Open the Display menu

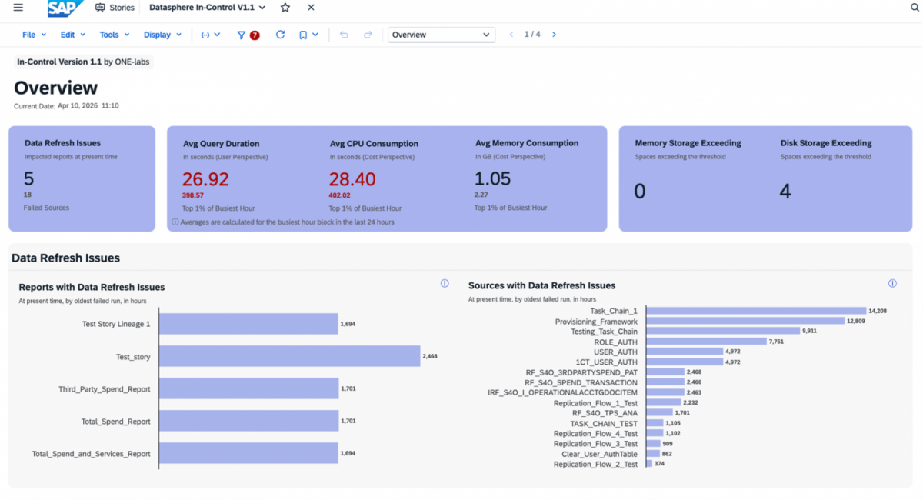162,35
